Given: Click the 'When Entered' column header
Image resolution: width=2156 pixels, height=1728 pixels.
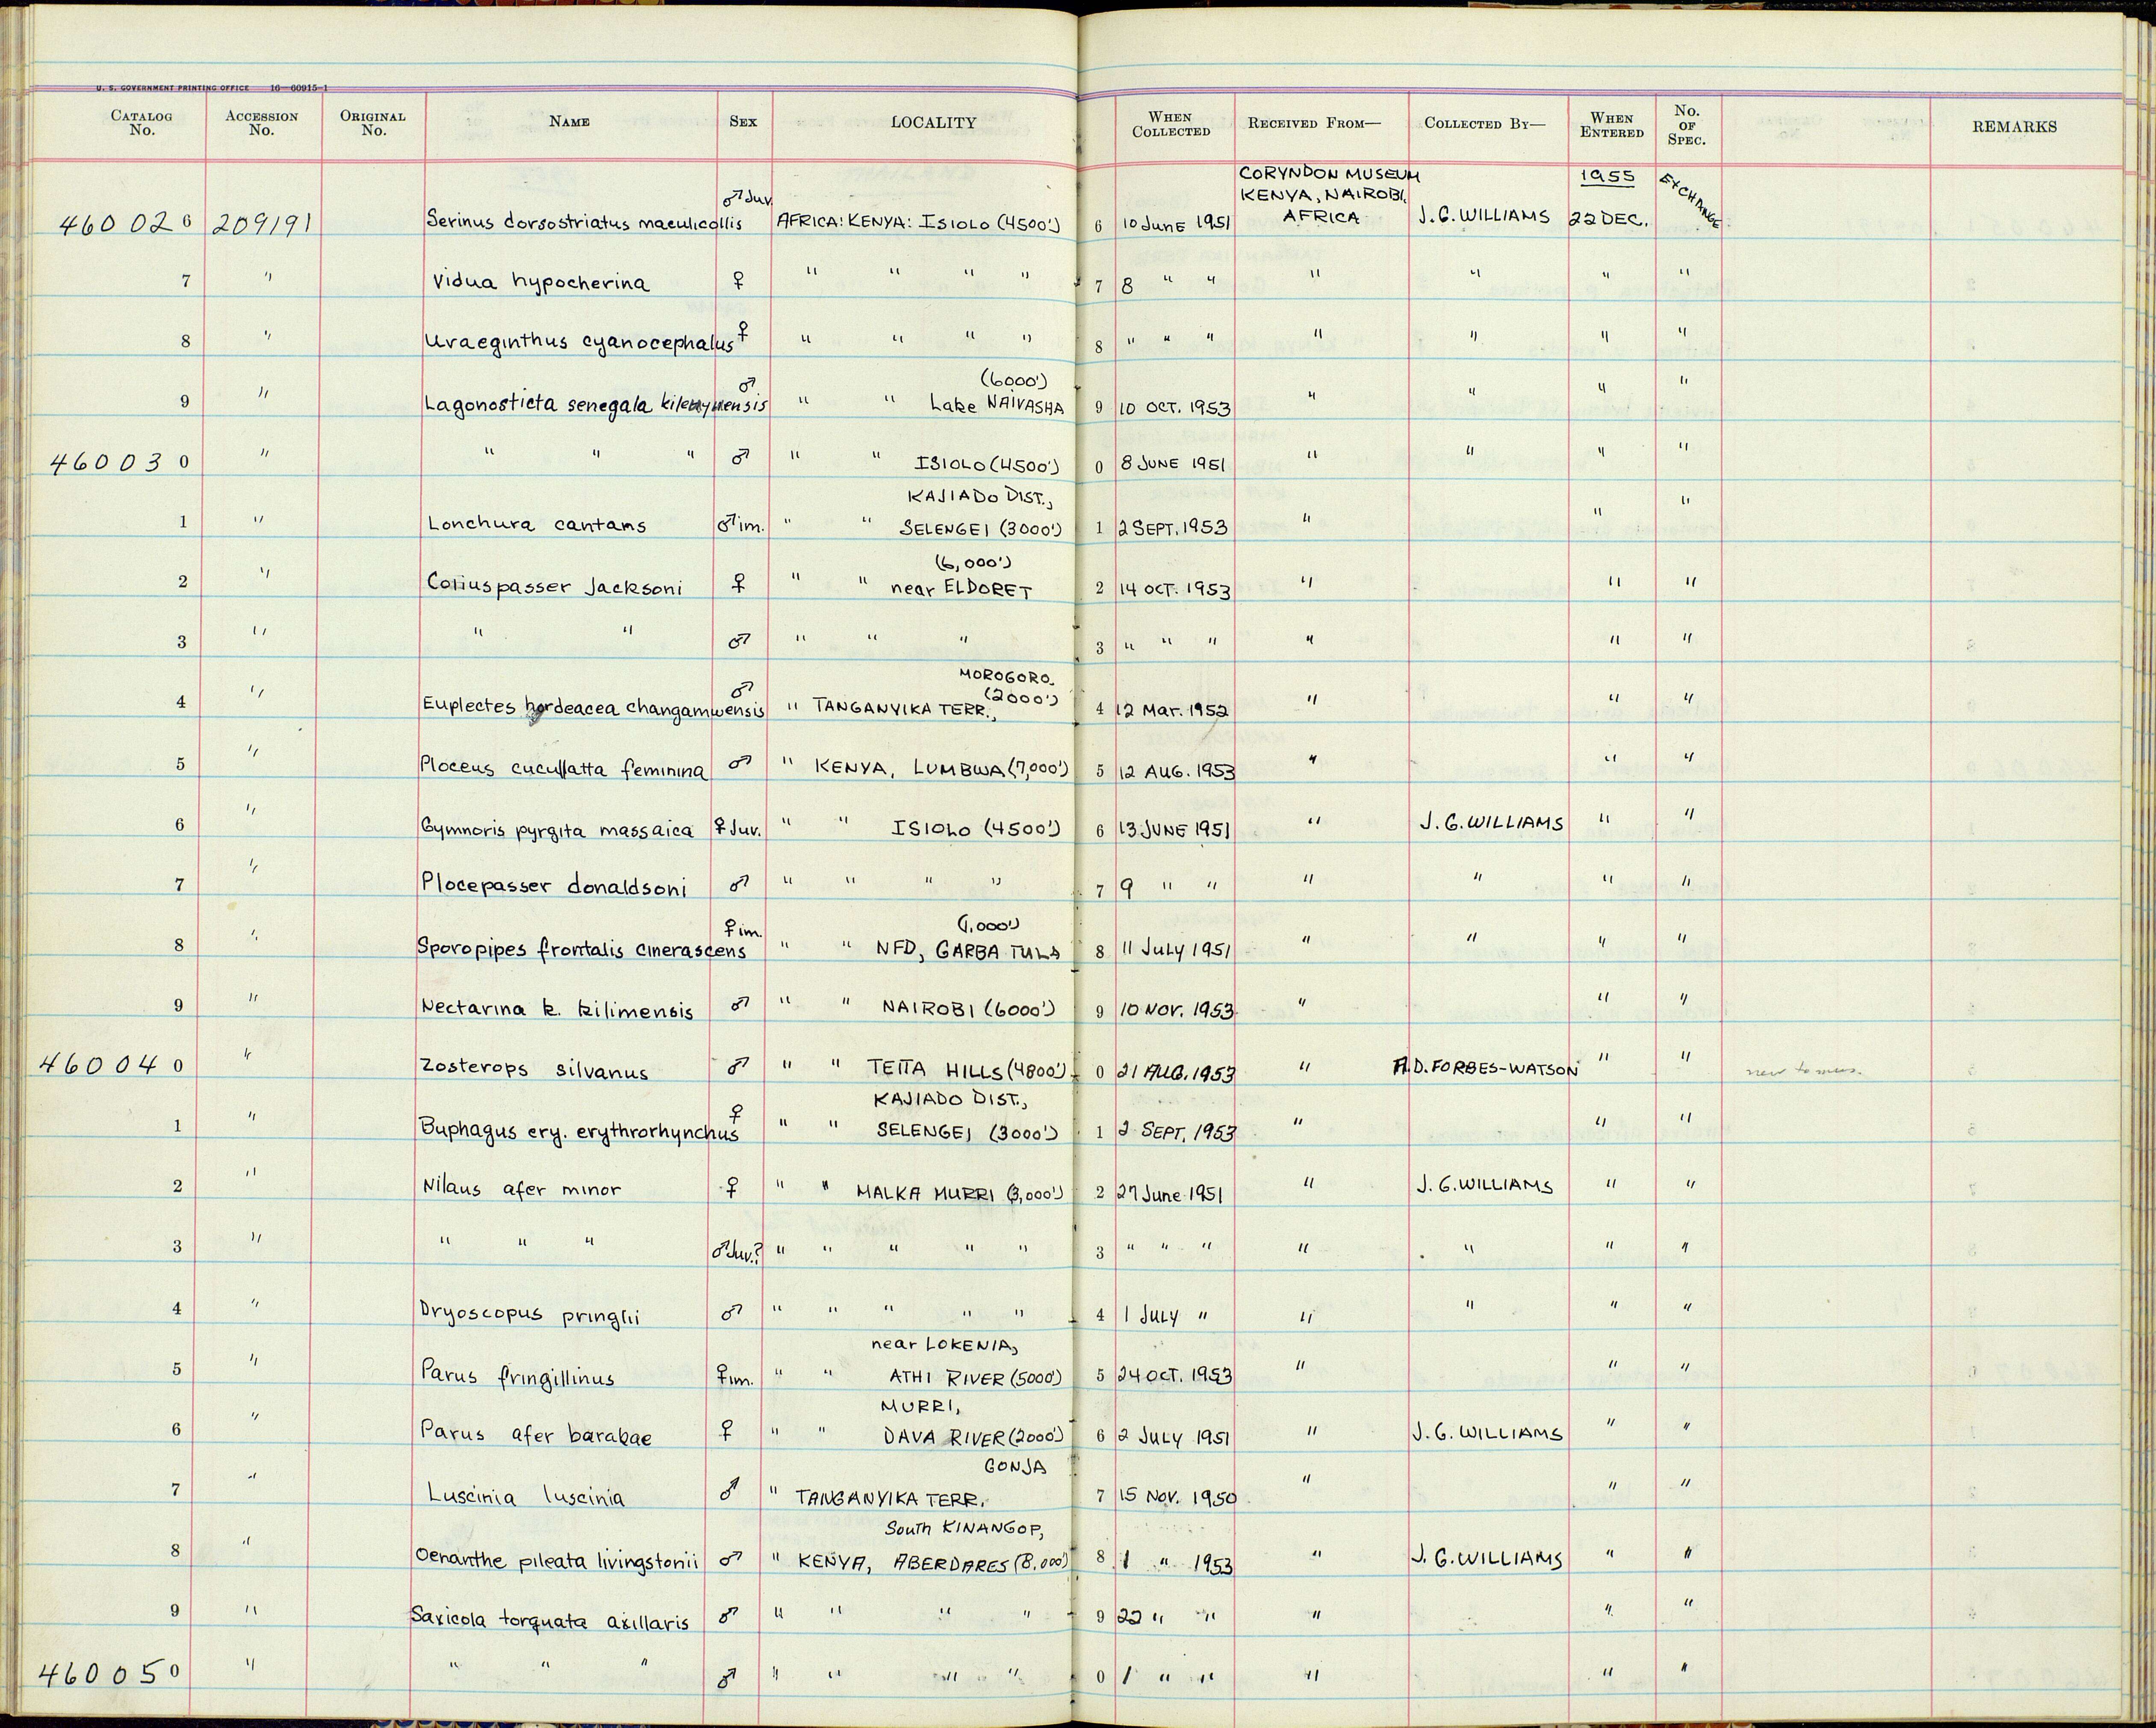Looking at the screenshot, I should [1611, 125].
